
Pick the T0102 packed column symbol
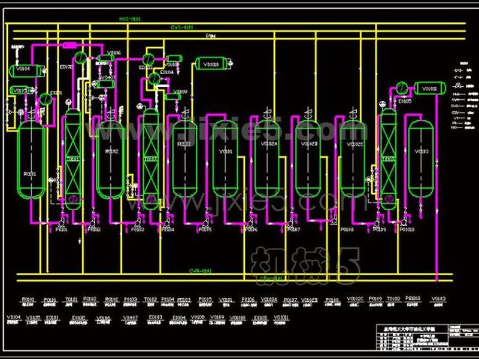(151, 159)
